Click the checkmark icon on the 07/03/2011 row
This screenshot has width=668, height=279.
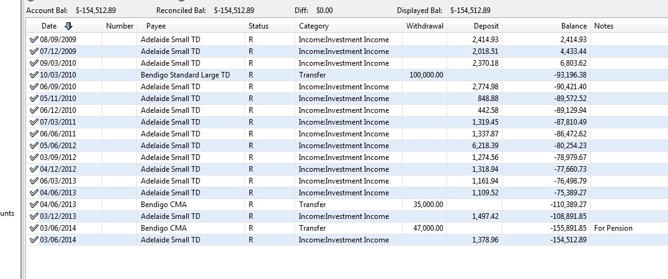[33, 122]
